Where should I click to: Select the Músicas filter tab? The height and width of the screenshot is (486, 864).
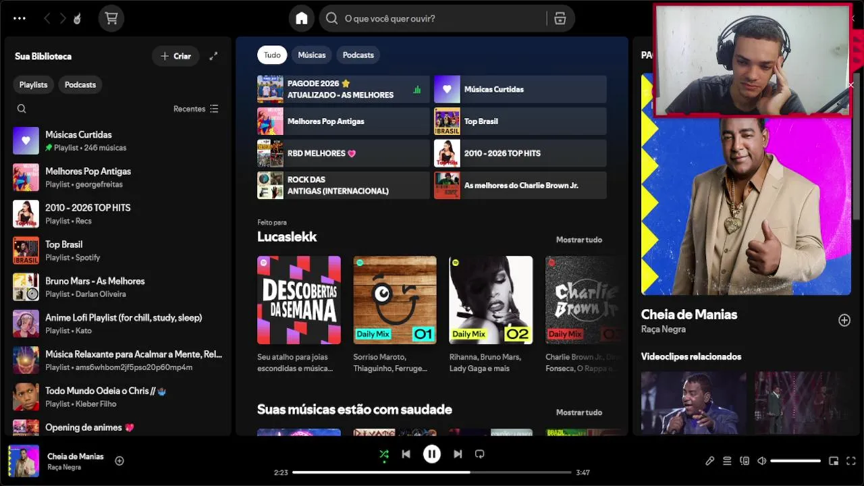pos(312,55)
